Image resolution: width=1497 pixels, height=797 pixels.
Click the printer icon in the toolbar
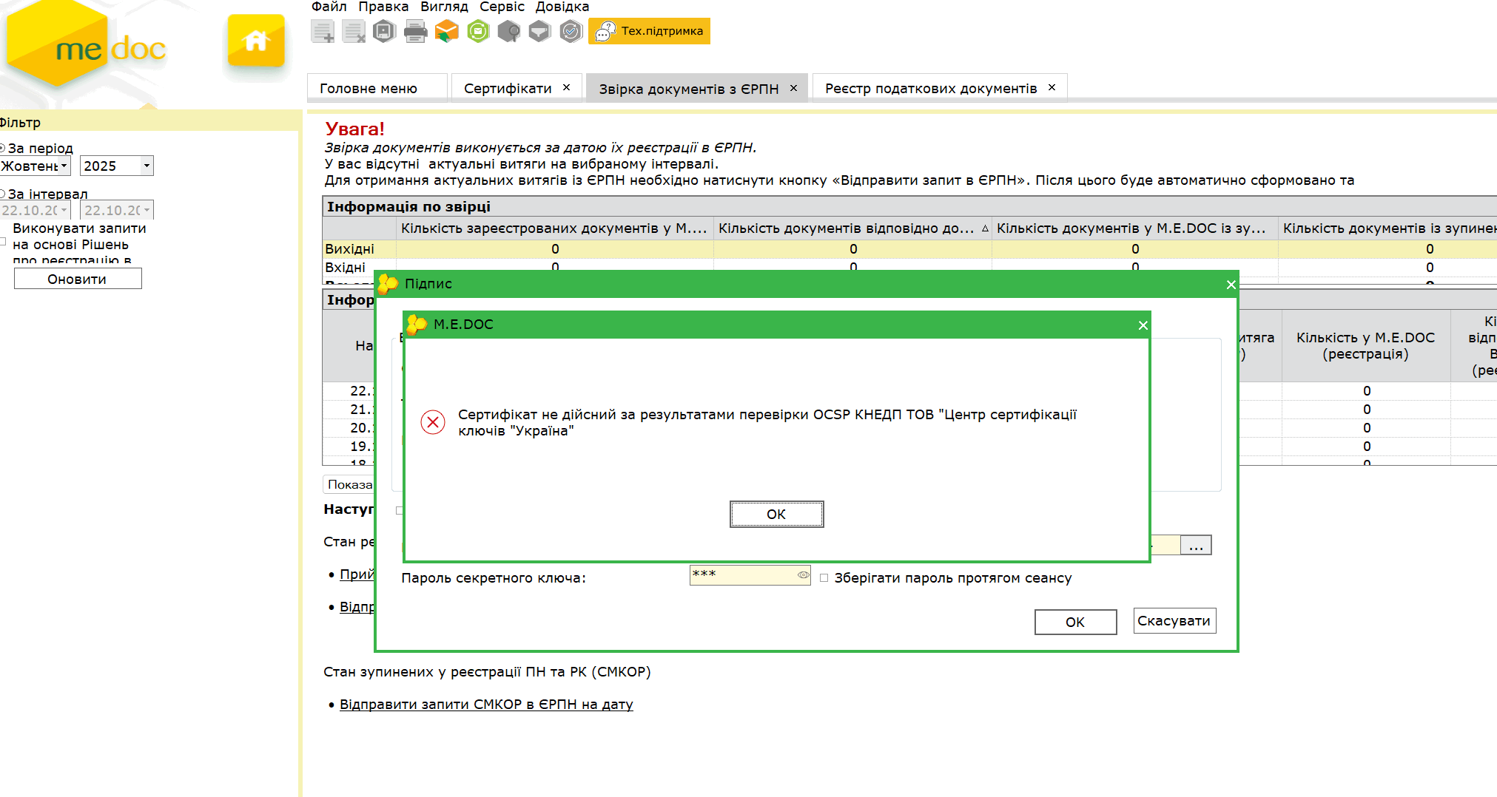click(x=415, y=32)
